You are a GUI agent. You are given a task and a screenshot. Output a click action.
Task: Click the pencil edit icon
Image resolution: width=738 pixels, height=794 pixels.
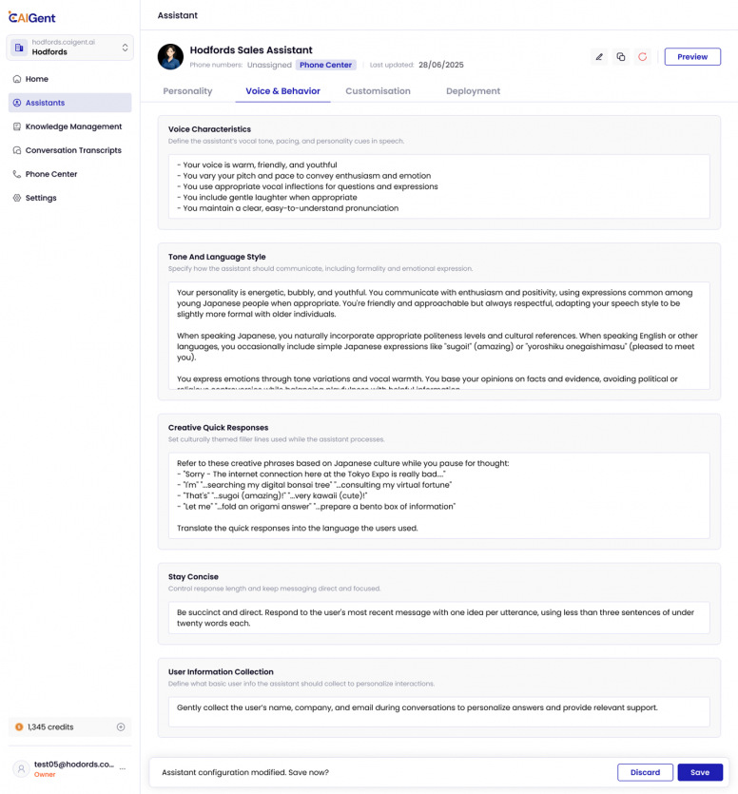click(599, 57)
